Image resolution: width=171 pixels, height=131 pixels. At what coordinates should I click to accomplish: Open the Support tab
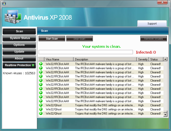(x=152, y=24)
